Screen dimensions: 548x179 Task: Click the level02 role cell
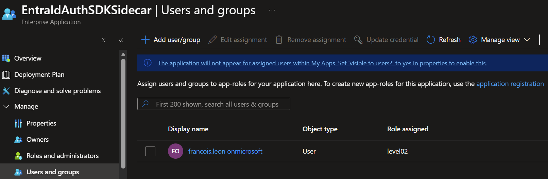coord(397,151)
